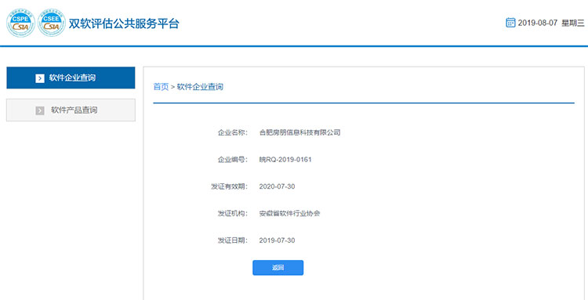588x300 pixels.
Task: Click the CSPE CSIA logo
Action: (x=21, y=23)
